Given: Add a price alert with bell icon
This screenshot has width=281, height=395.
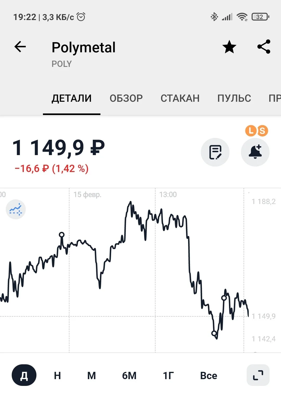Looking at the screenshot, I should point(255,152).
